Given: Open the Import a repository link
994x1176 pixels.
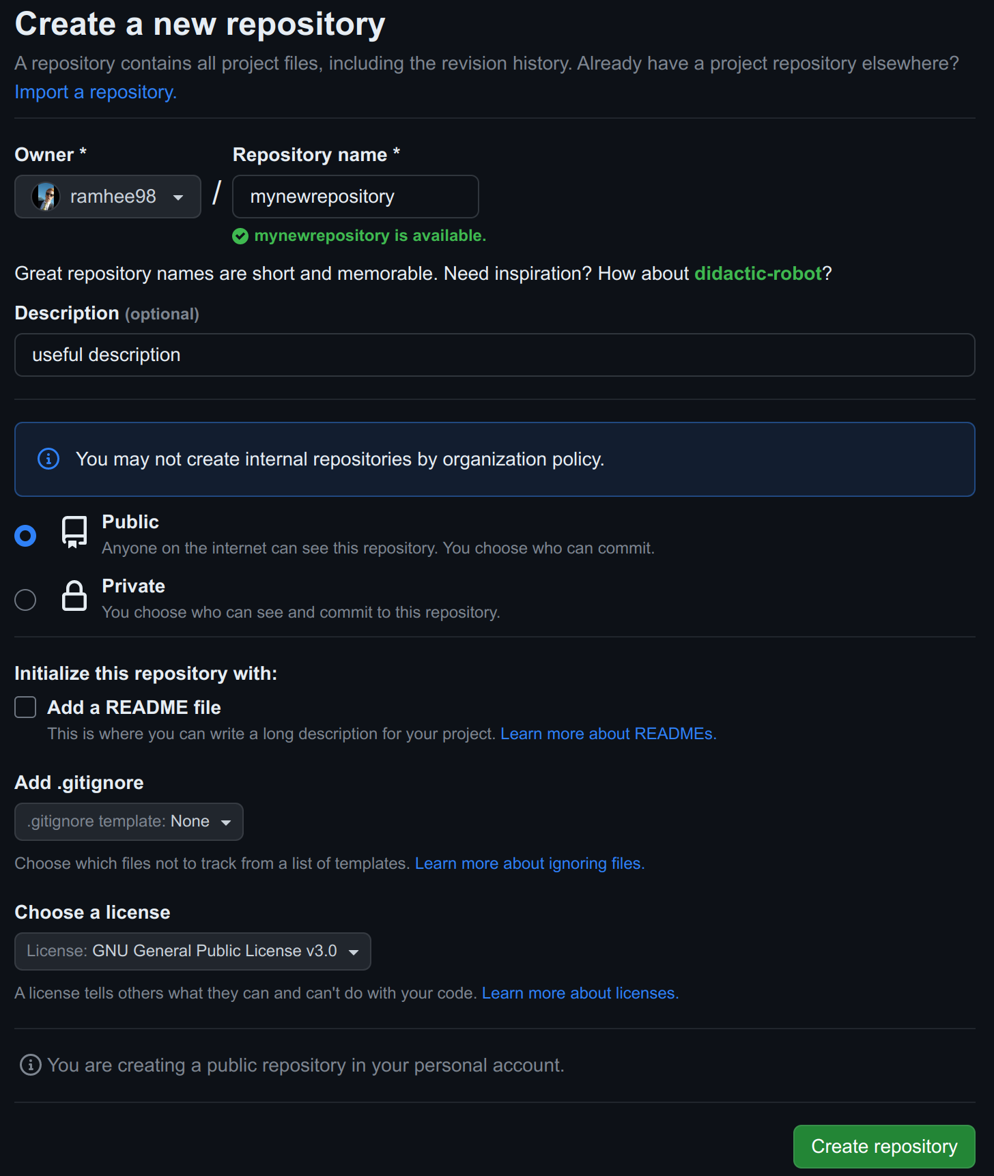Looking at the screenshot, I should (95, 91).
